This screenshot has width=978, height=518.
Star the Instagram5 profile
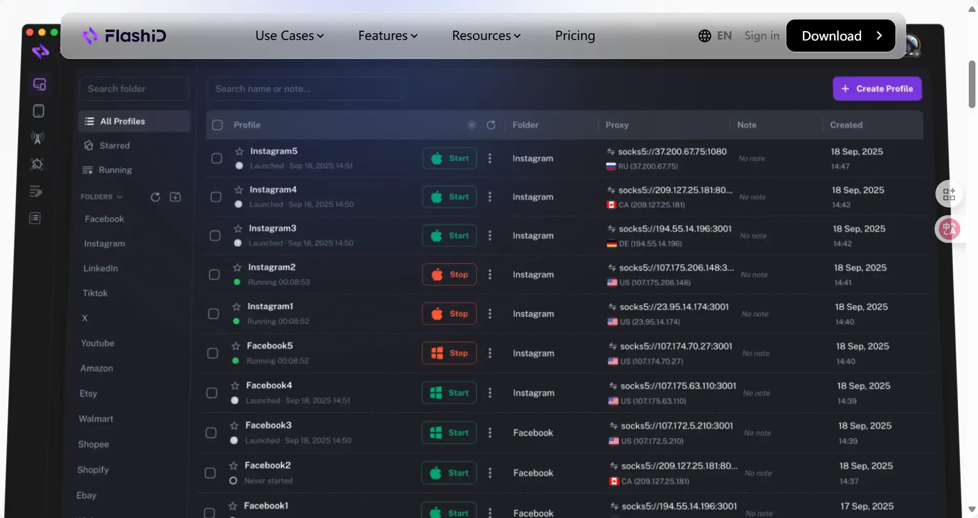tap(239, 151)
